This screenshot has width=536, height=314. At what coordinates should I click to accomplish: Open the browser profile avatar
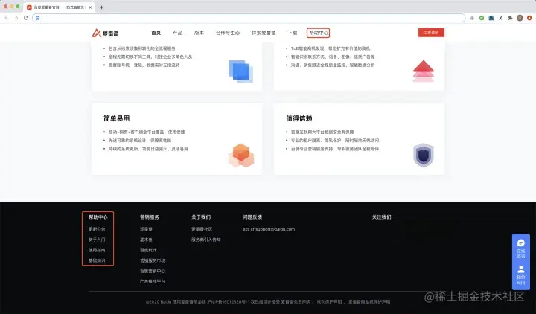(x=520, y=18)
